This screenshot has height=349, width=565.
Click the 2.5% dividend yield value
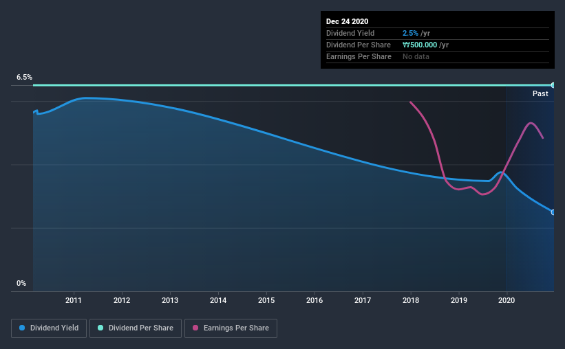click(410, 33)
